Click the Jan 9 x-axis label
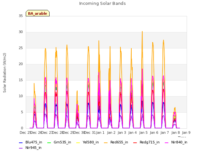The width and height of the screenshot is (206, 154). (x=186, y=133)
